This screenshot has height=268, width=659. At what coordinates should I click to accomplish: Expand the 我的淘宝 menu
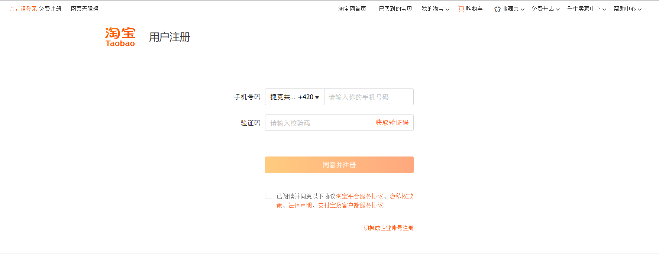pyautogui.click(x=435, y=9)
